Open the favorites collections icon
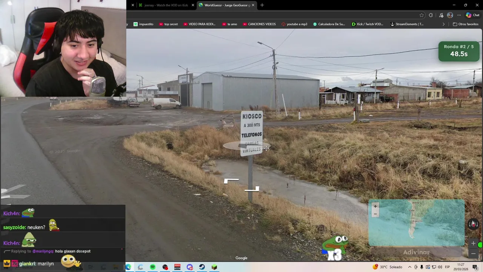Viewport: 483px width, 272px height. click(441, 15)
